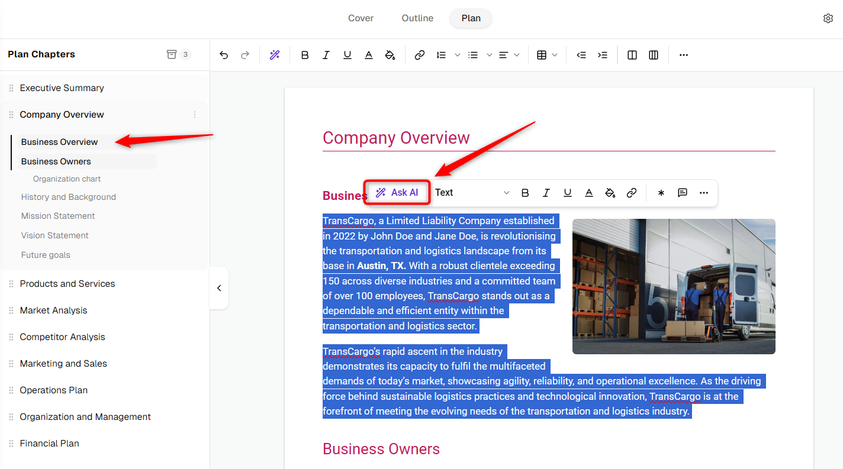
Task: Click the Products and Services drag handle
Action: (x=11, y=284)
